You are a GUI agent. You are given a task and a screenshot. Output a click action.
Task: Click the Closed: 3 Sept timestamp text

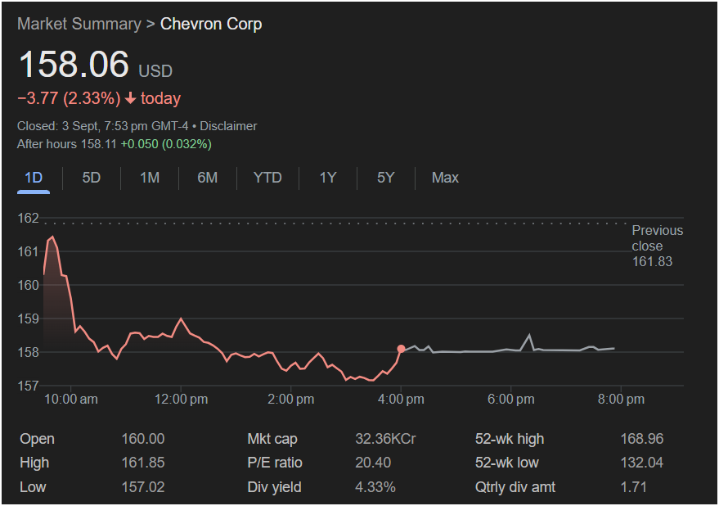[x=103, y=126]
